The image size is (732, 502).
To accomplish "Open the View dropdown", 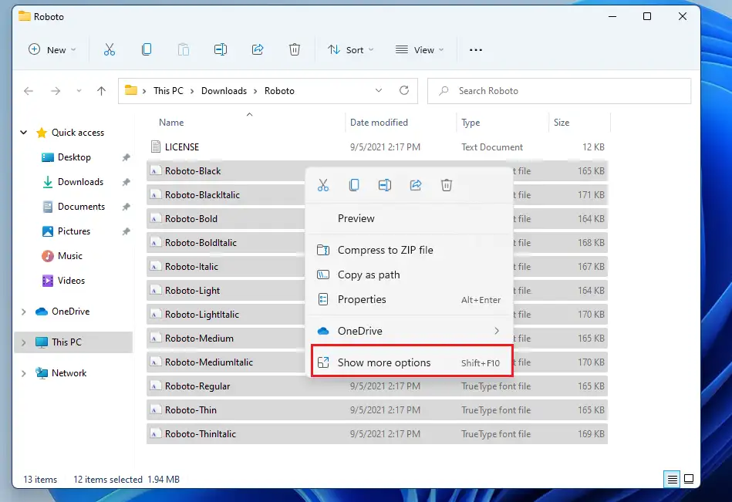I will click(x=419, y=49).
